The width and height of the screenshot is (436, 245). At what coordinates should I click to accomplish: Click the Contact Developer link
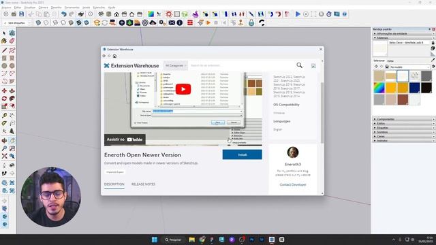point(293,184)
